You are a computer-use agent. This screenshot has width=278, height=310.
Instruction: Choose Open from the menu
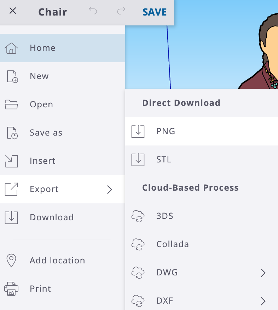[x=63, y=105]
